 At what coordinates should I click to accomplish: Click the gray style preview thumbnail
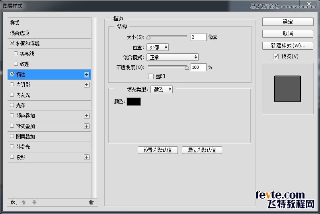tap(287, 89)
